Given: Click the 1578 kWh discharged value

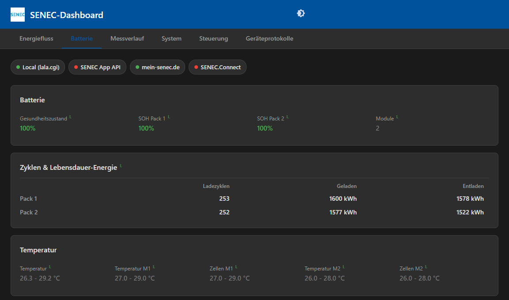Looking at the screenshot, I should pyautogui.click(x=470, y=199).
